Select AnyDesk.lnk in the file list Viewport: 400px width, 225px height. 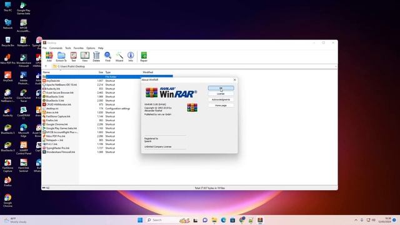pyautogui.click(x=52, y=81)
